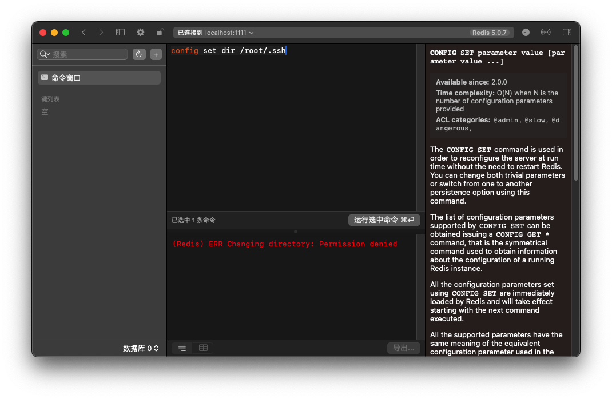
Task: Focus the 搜索 search field
Action: click(88, 54)
